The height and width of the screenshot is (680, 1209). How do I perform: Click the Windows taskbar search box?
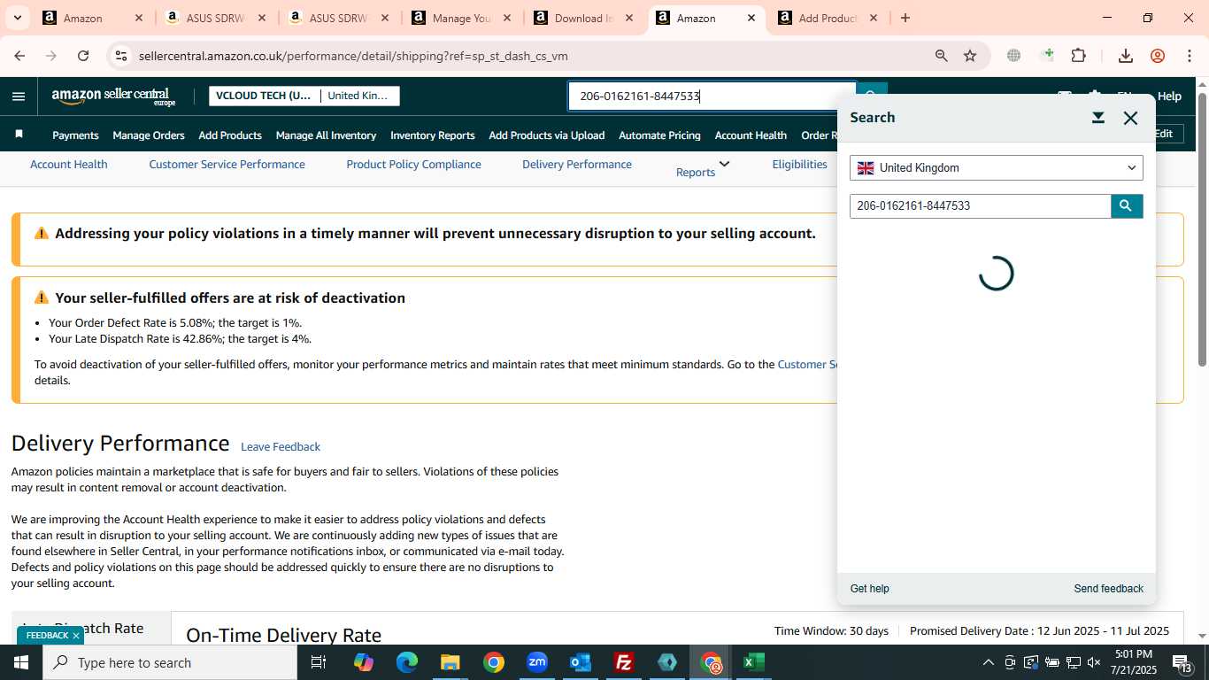pos(170,662)
